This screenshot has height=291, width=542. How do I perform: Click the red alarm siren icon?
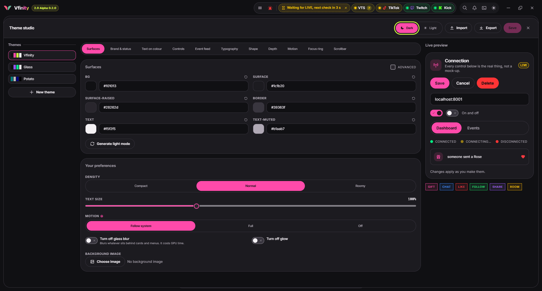(270, 8)
